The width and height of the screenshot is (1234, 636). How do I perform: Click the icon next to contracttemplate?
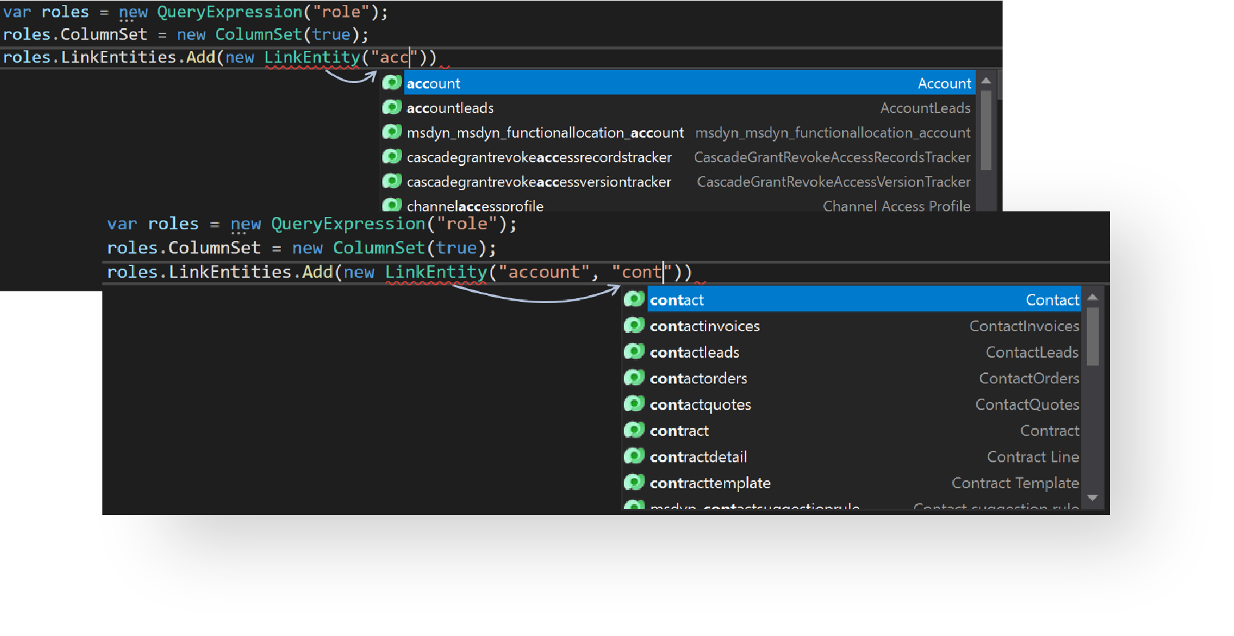point(634,482)
